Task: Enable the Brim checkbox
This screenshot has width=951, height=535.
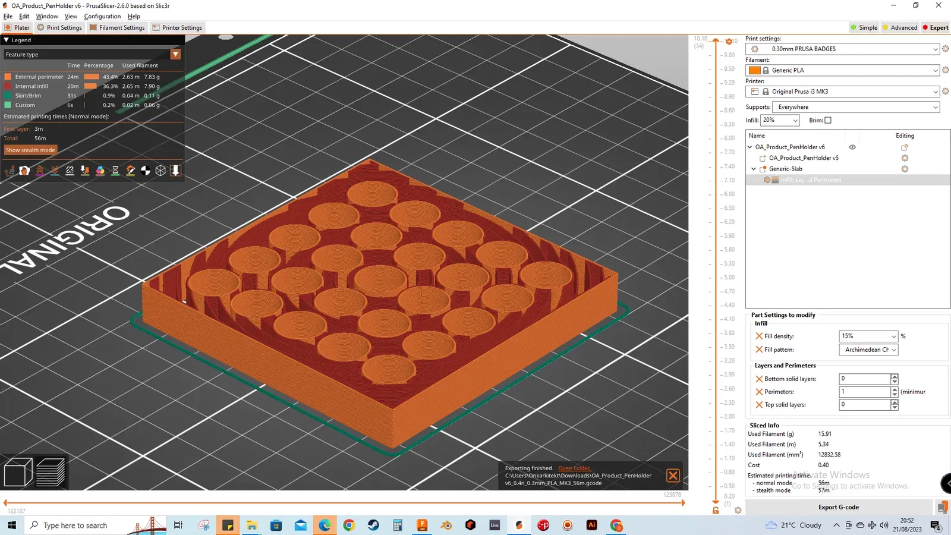Action: [828, 120]
